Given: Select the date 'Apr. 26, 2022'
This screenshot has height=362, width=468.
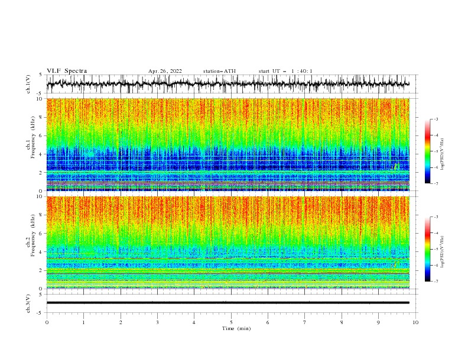Looking at the screenshot, I should pos(165,71).
